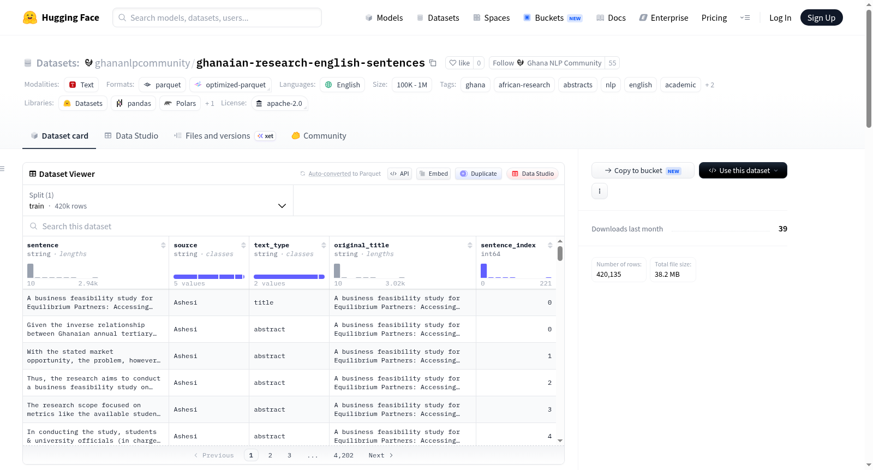
Task: Click the Sign Up button
Action: click(x=821, y=17)
